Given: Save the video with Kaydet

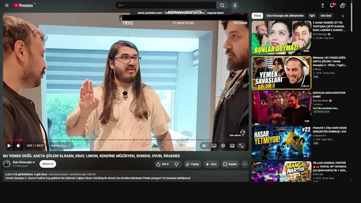Looking at the screenshot, I should 230,164.
